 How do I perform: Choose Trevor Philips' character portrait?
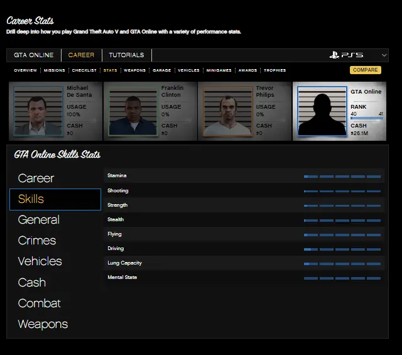227,112
